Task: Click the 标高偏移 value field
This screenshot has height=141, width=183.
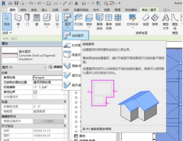Action: tap(48, 87)
